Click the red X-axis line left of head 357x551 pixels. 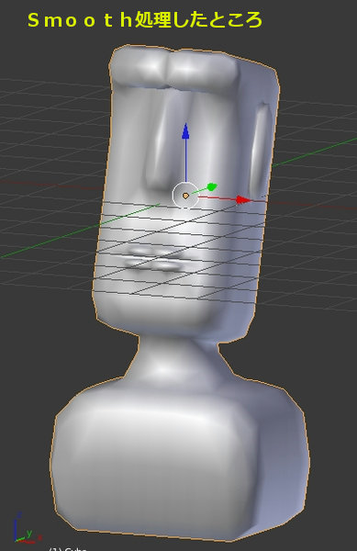[x=50, y=185]
